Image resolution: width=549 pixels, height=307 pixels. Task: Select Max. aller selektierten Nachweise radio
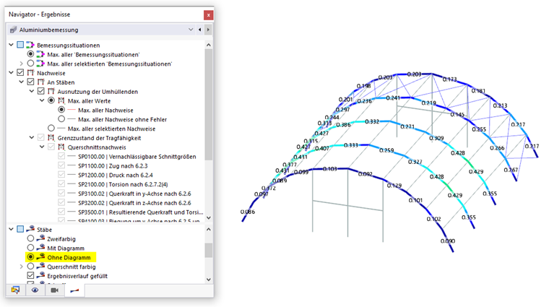click(51, 128)
